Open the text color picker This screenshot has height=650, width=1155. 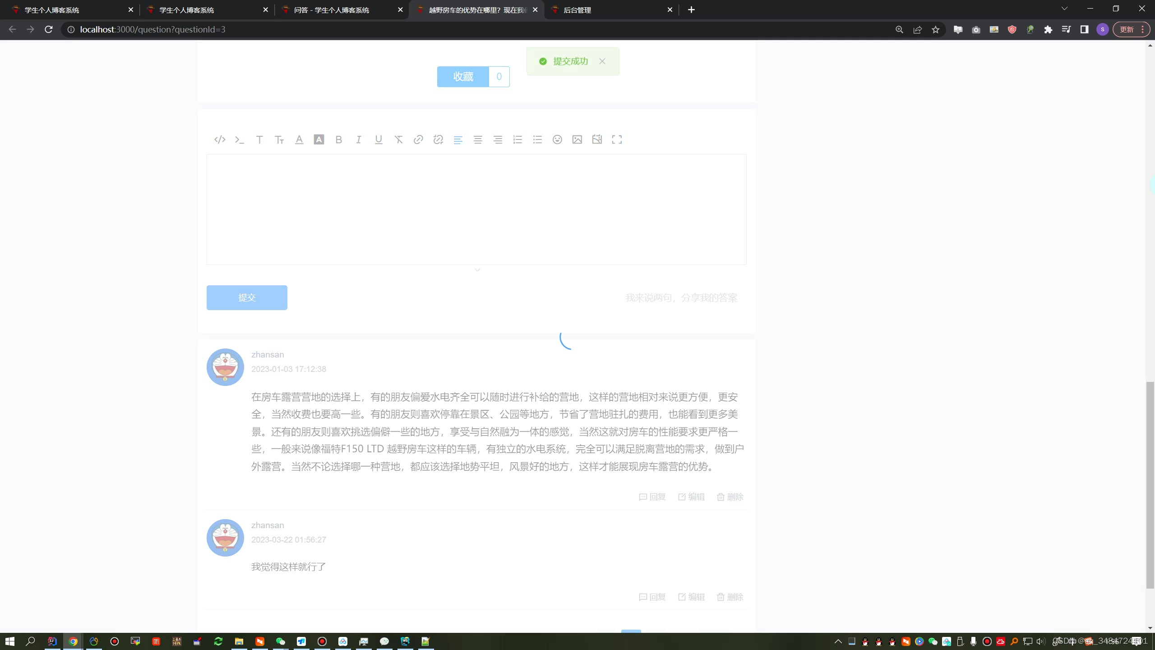[x=299, y=139]
